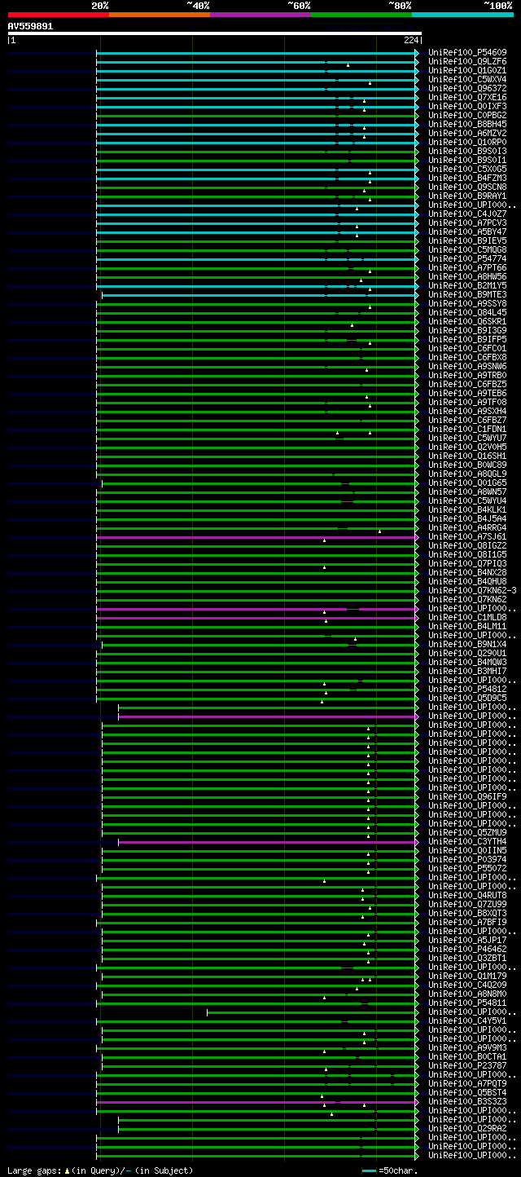Click UniRef100_B2M1Y5 label
Image resolution: width=521 pixels, height=1177 pixels.
(x=467, y=286)
